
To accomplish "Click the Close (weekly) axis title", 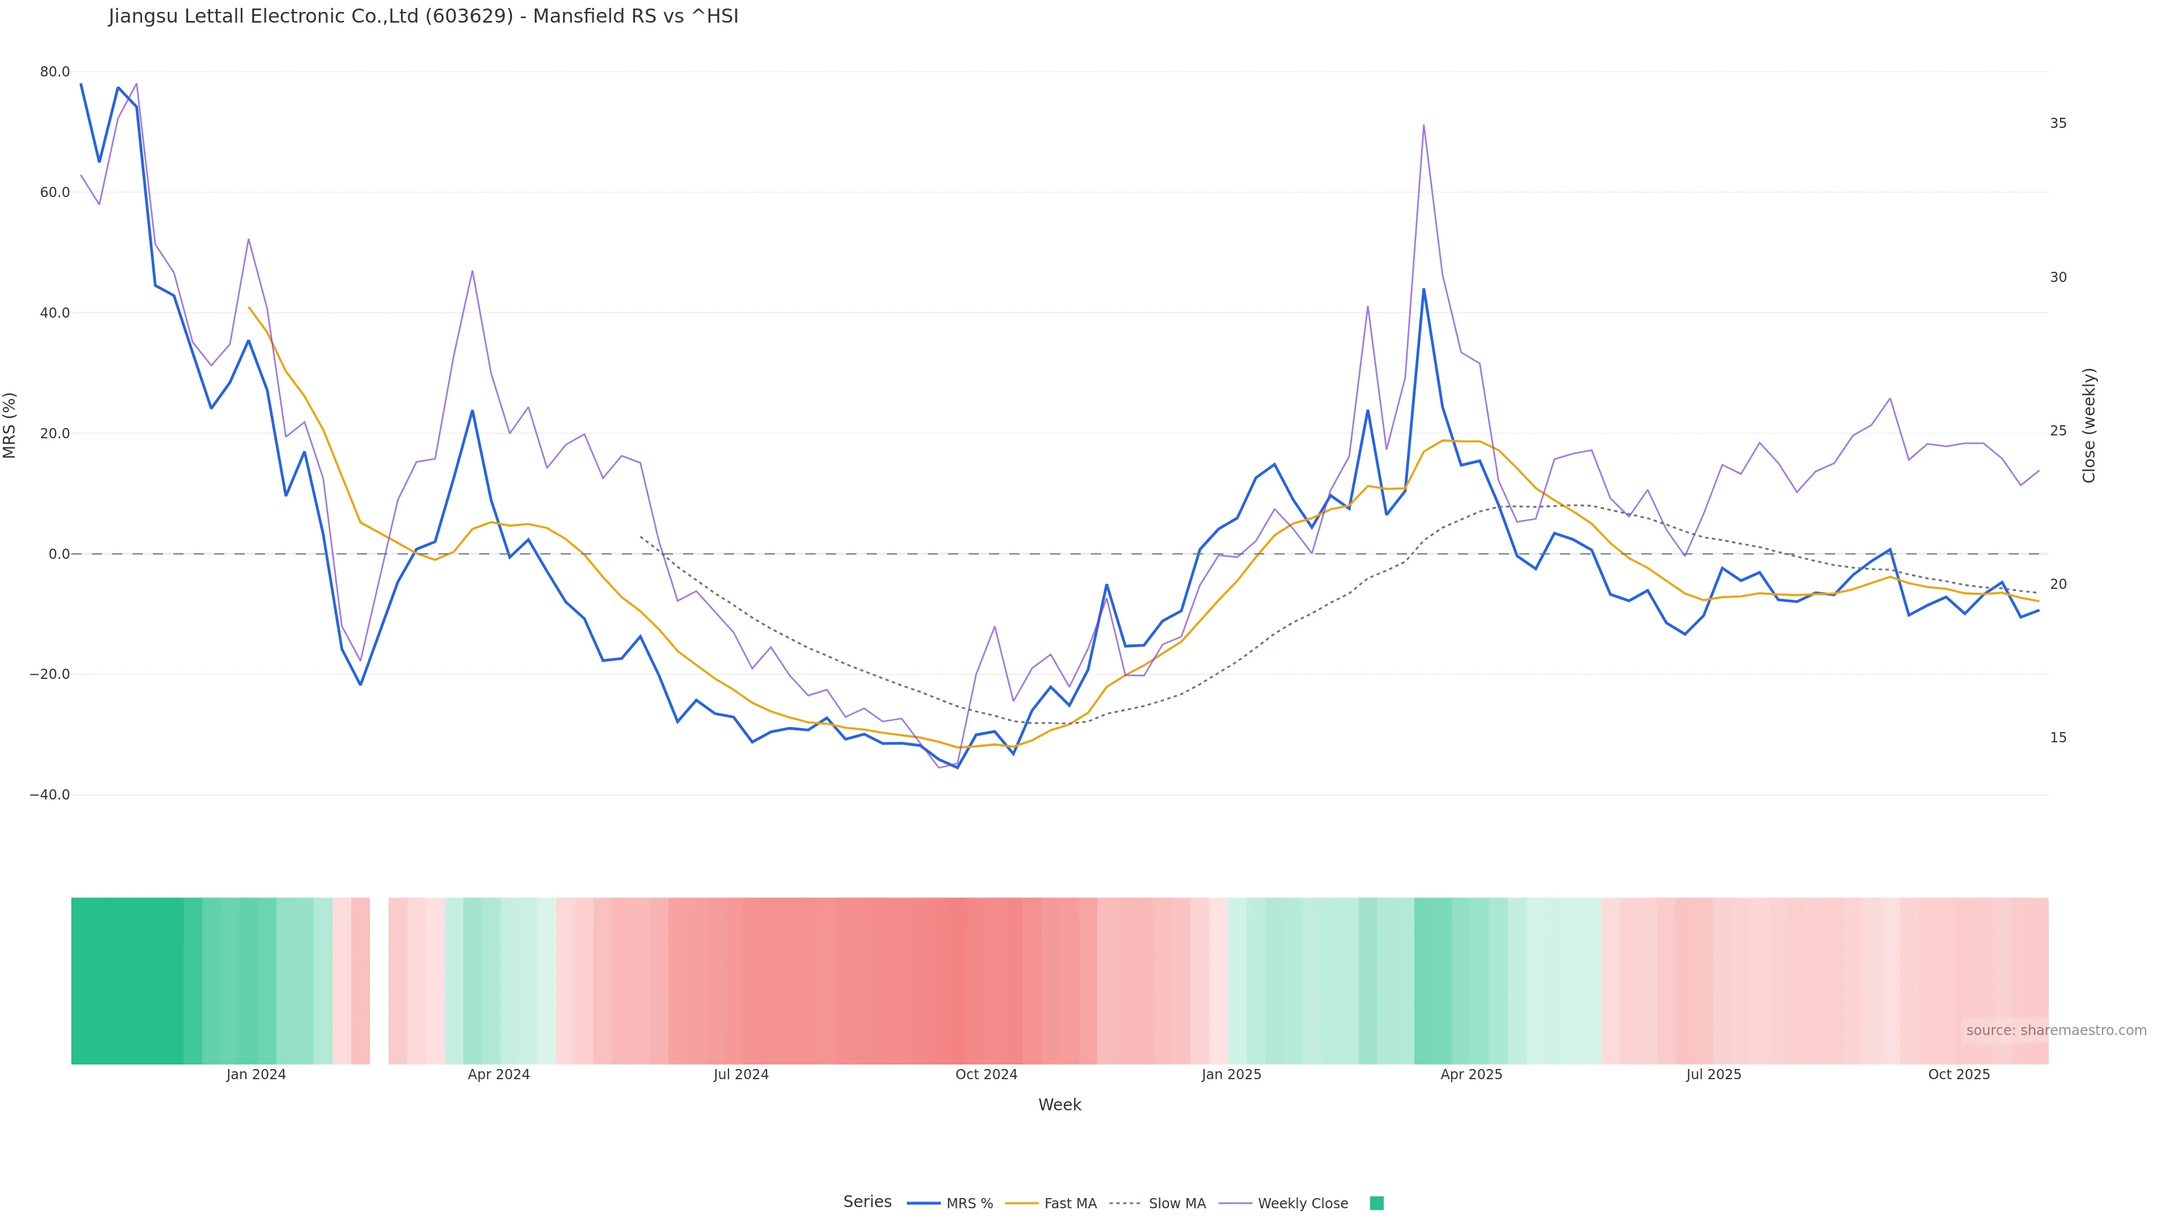I will click(x=2089, y=425).
